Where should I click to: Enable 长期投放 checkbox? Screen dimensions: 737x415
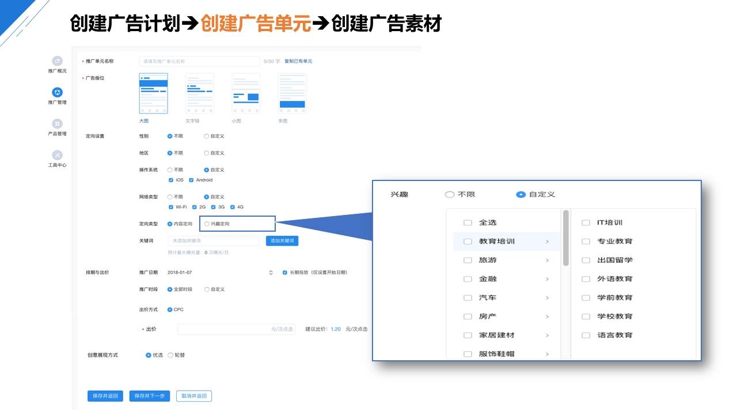click(x=284, y=273)
